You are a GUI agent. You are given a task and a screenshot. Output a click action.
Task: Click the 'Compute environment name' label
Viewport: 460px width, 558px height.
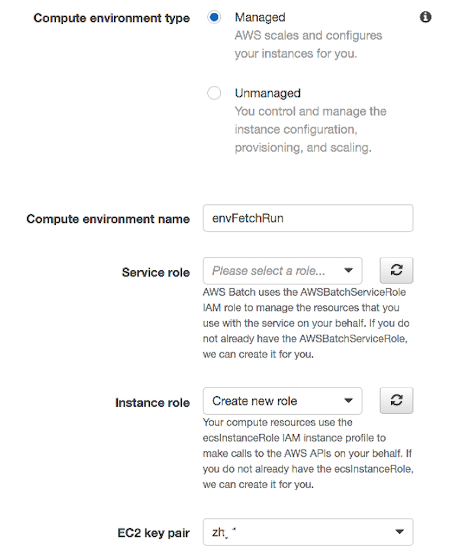108,219
